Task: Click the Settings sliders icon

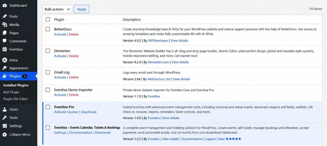Action: pos(4,126)
